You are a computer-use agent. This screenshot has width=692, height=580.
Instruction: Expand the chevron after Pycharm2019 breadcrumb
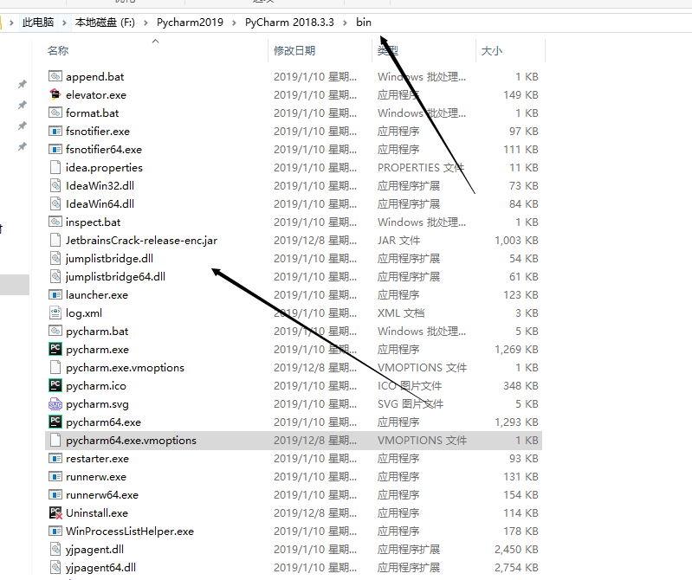tap(235, 23)
